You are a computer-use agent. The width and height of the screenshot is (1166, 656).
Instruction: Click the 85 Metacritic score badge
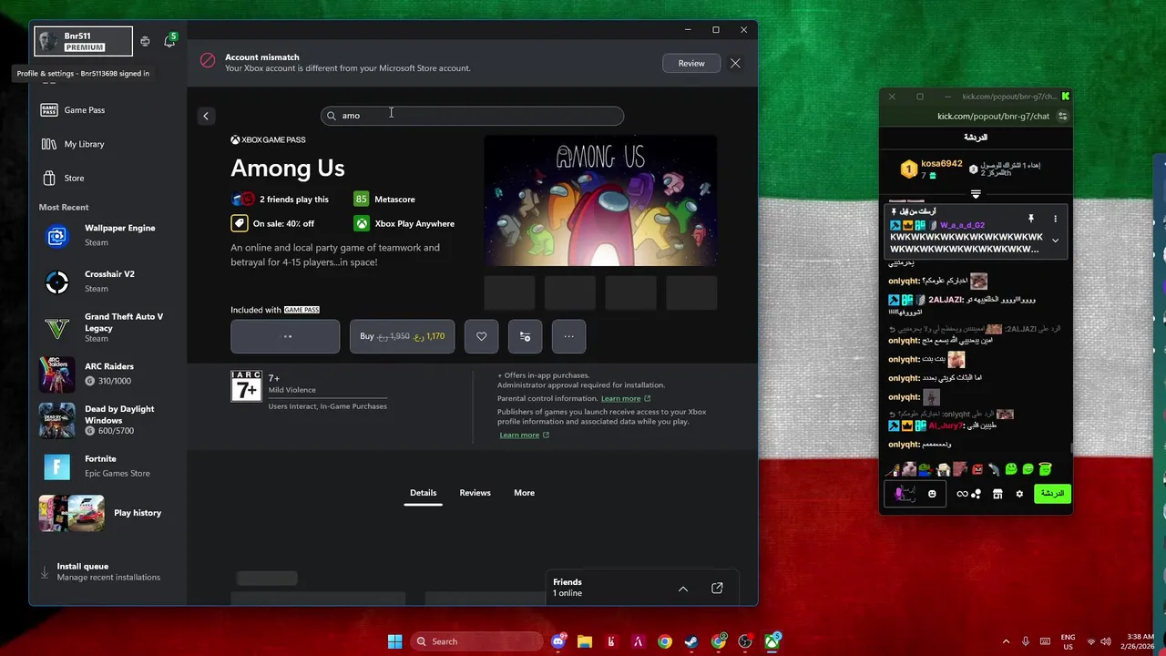click(x=362, y=200)
